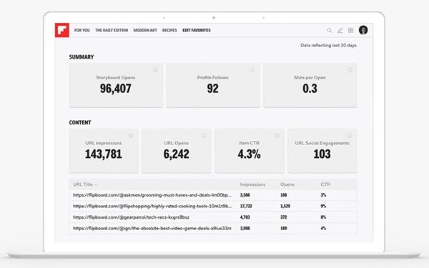Open the grid view icon
This screenshot has width=429, height=268.
pos(351,30)
